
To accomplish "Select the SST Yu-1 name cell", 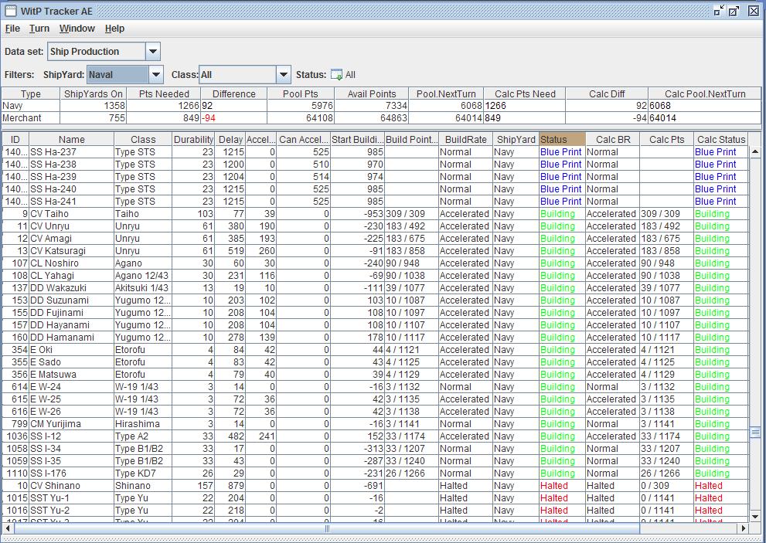I will tap(71, 498).
